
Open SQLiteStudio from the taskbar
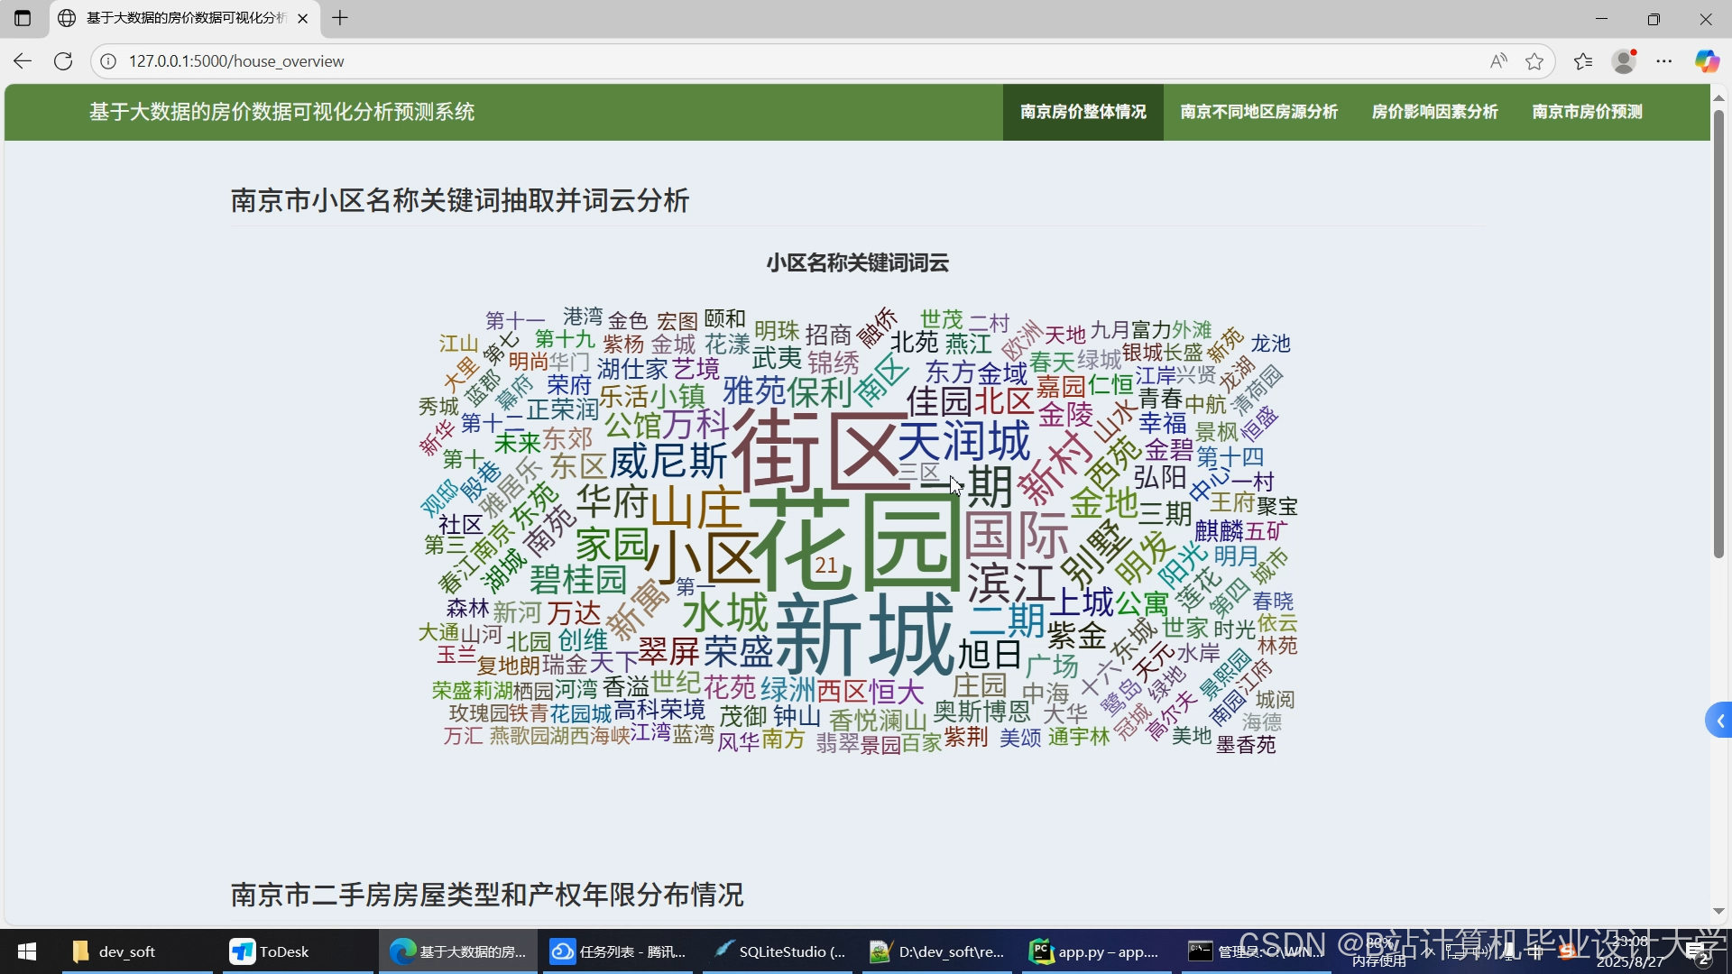(x=779, y=951)
